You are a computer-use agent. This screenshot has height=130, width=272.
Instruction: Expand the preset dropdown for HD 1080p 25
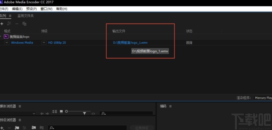tap(44, 42)
